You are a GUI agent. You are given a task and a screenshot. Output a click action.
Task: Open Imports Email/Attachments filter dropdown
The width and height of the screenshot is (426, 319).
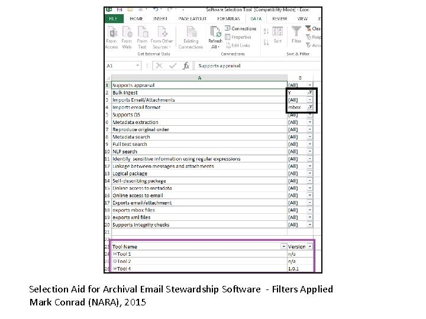[x=309, y=100]
